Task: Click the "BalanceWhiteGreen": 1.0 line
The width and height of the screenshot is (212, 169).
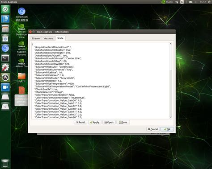Action: [49, 75]
